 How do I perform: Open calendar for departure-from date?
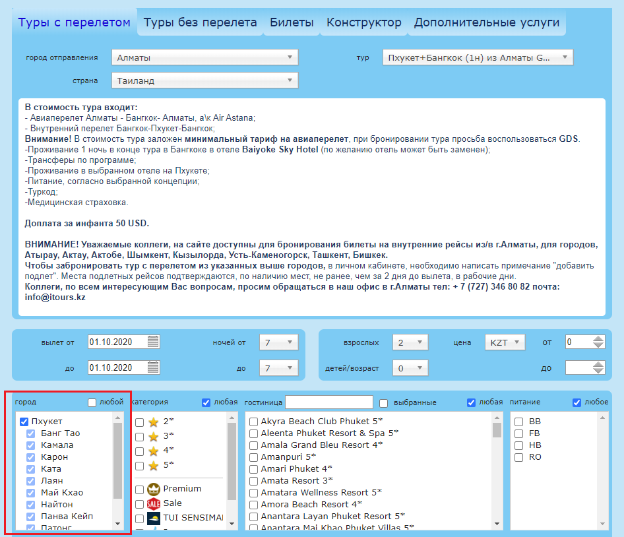tap(153, 342)
